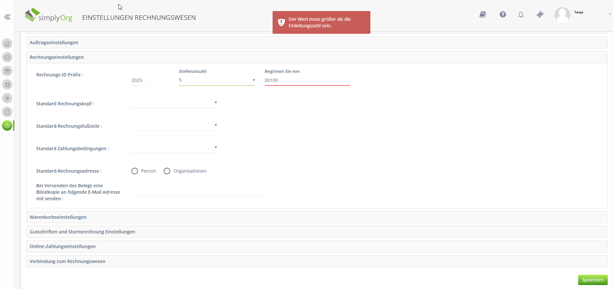Click the help question mark icon

pyautogui.click(x=503, y=14)
